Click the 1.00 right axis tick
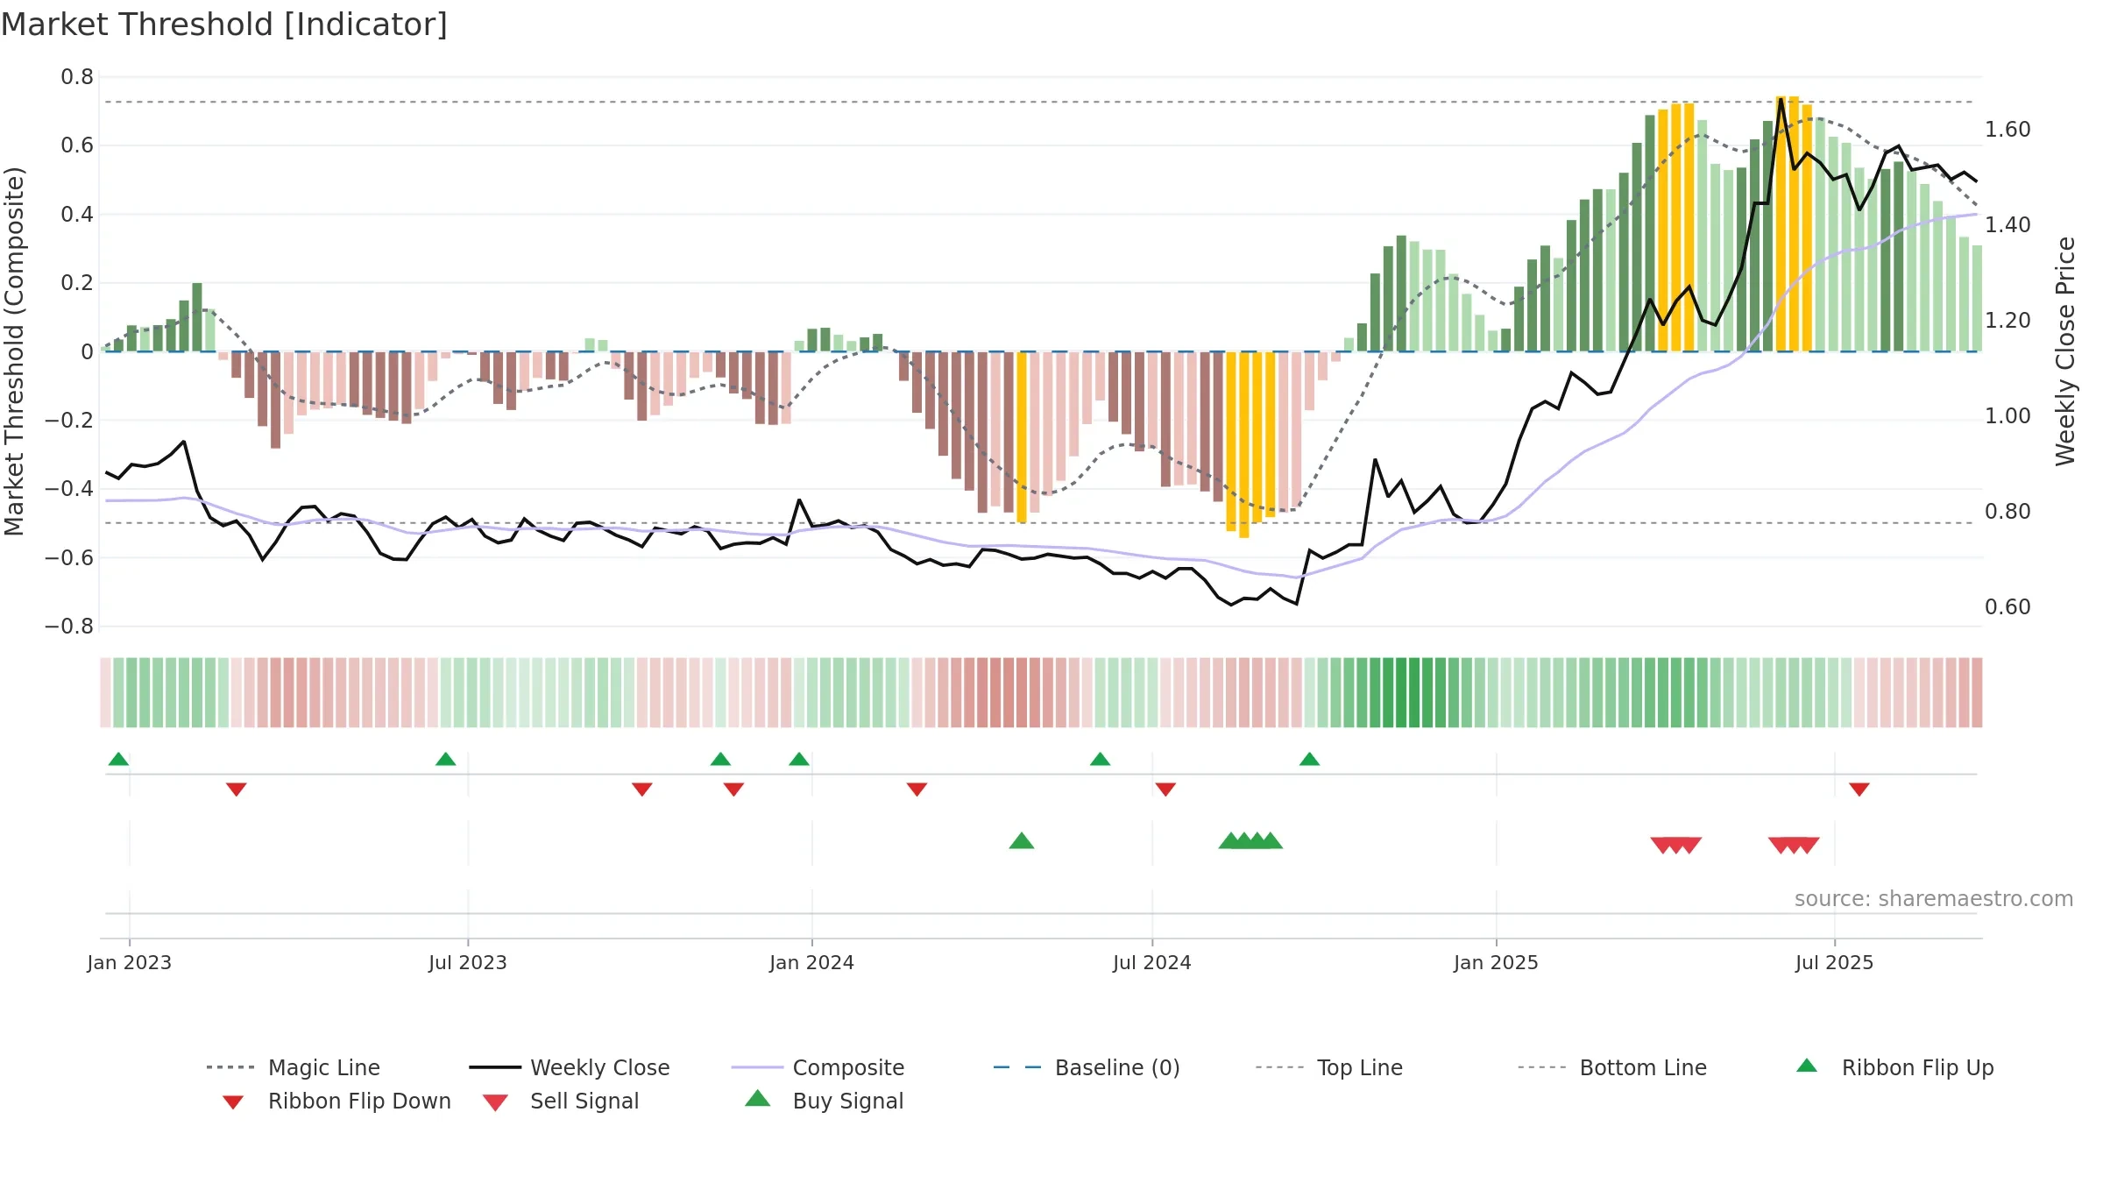2103x1183 pixels. click(x=2007, y=416)
